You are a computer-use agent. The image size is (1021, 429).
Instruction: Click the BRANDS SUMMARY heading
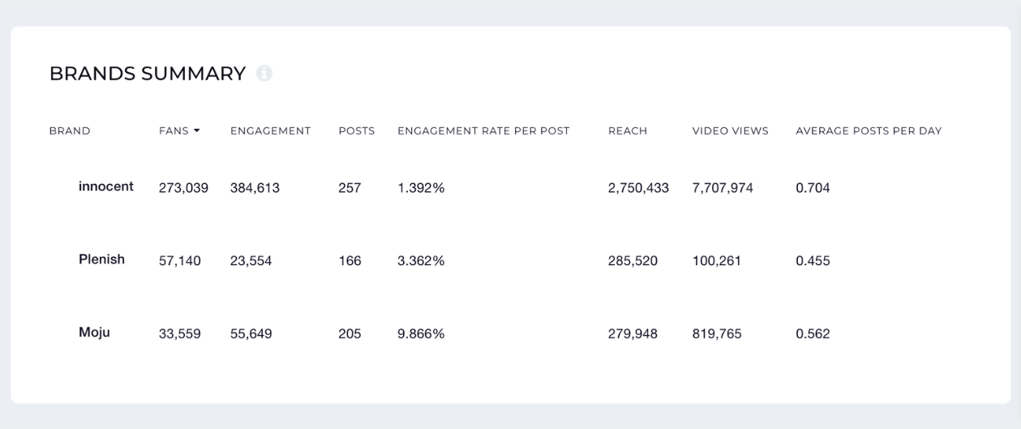(148, 74)
